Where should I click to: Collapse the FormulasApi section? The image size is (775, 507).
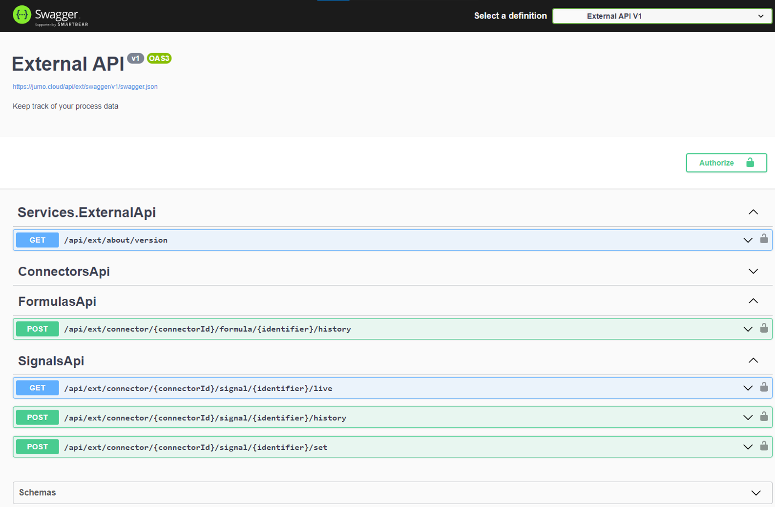(753, 301)
